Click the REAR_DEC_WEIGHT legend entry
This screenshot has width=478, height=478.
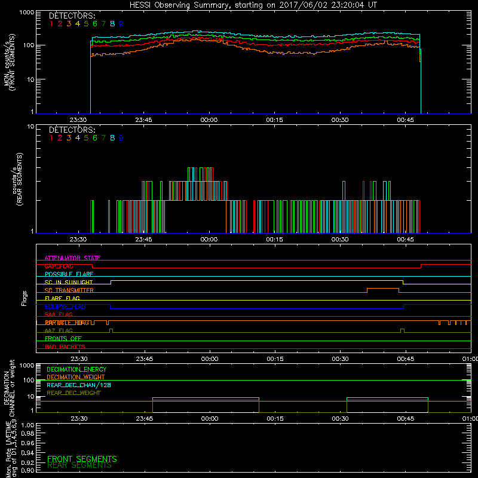73,393
